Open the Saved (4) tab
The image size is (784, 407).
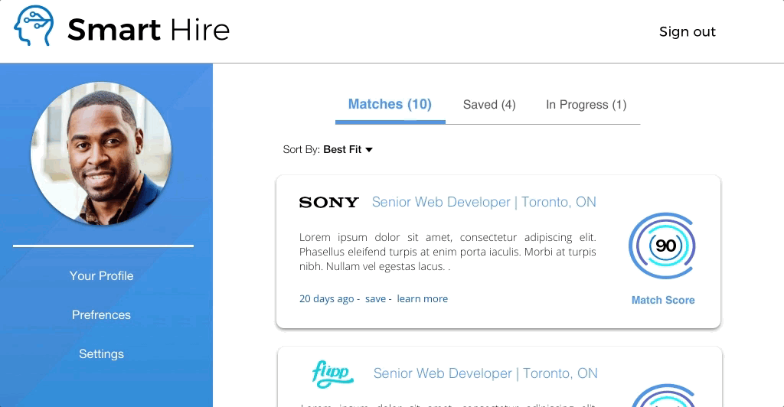[489, 105]
